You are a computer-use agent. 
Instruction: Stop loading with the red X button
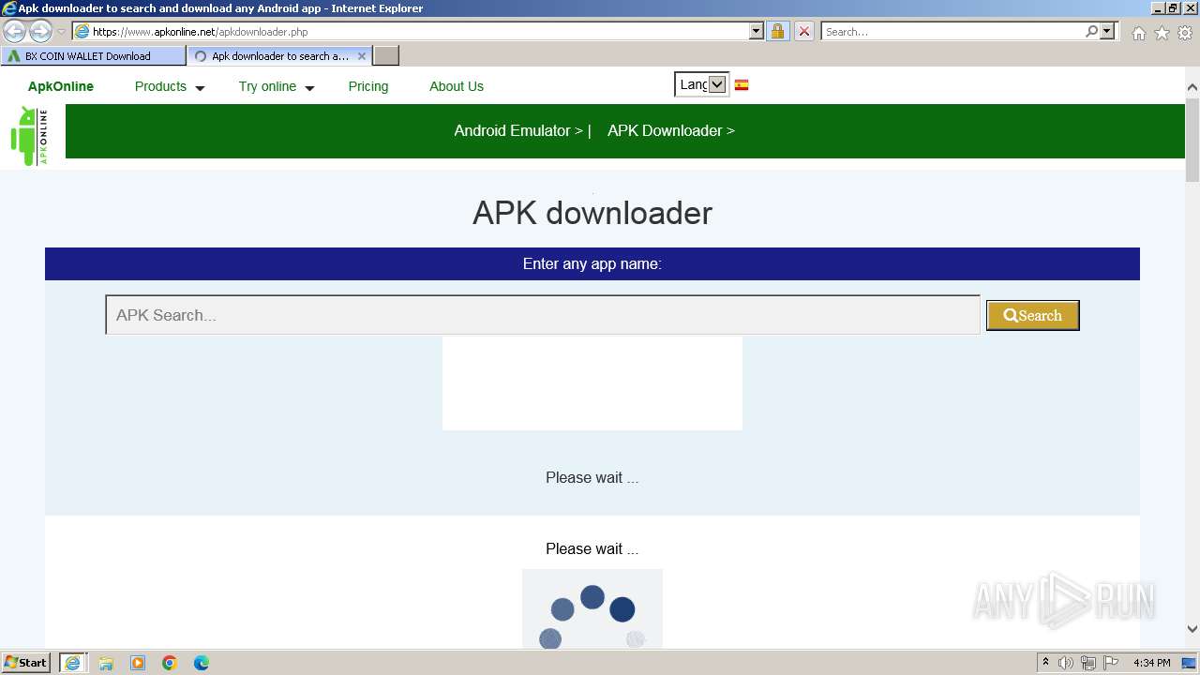click(x=804, y=31)
